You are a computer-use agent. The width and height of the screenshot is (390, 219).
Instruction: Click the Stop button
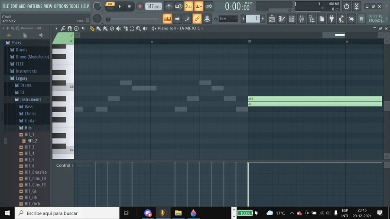point(129,6)
